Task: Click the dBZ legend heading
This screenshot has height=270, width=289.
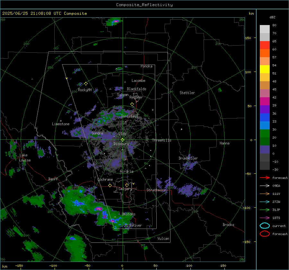Action: tap(272, 17)
